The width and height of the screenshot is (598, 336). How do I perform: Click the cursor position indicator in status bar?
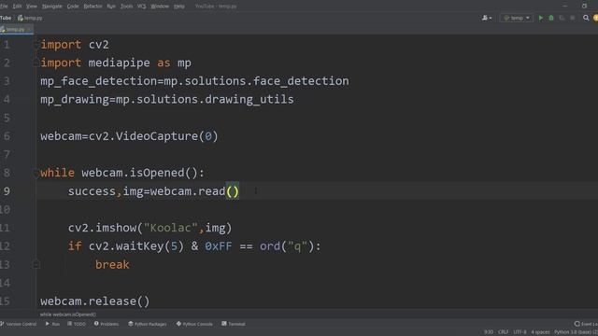click(x=489, y=332)
